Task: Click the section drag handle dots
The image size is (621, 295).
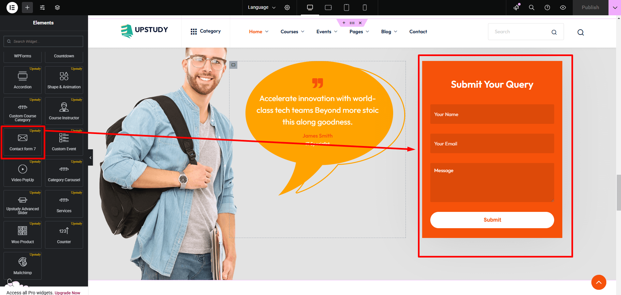Action: pyautogui.click(x=352, y=23)
